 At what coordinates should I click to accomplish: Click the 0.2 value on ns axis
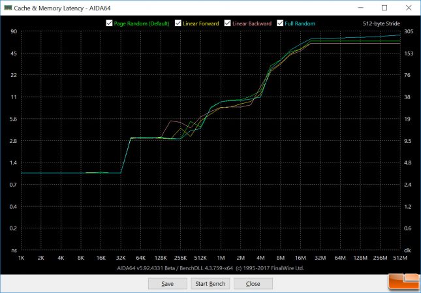[13, 228]
